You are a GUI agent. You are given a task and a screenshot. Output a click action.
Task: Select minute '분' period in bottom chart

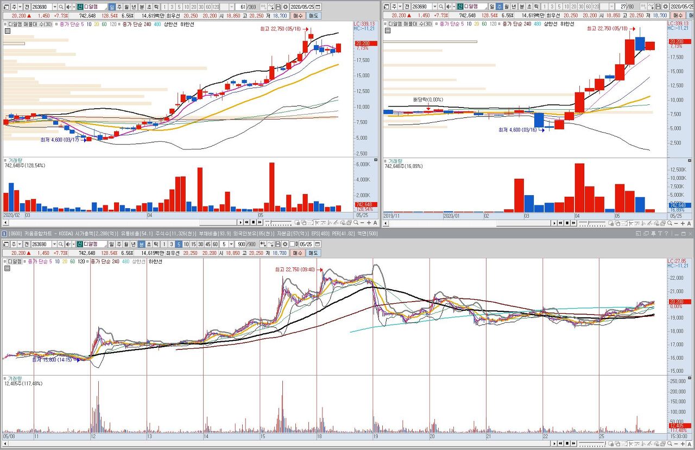click(142, 244)
